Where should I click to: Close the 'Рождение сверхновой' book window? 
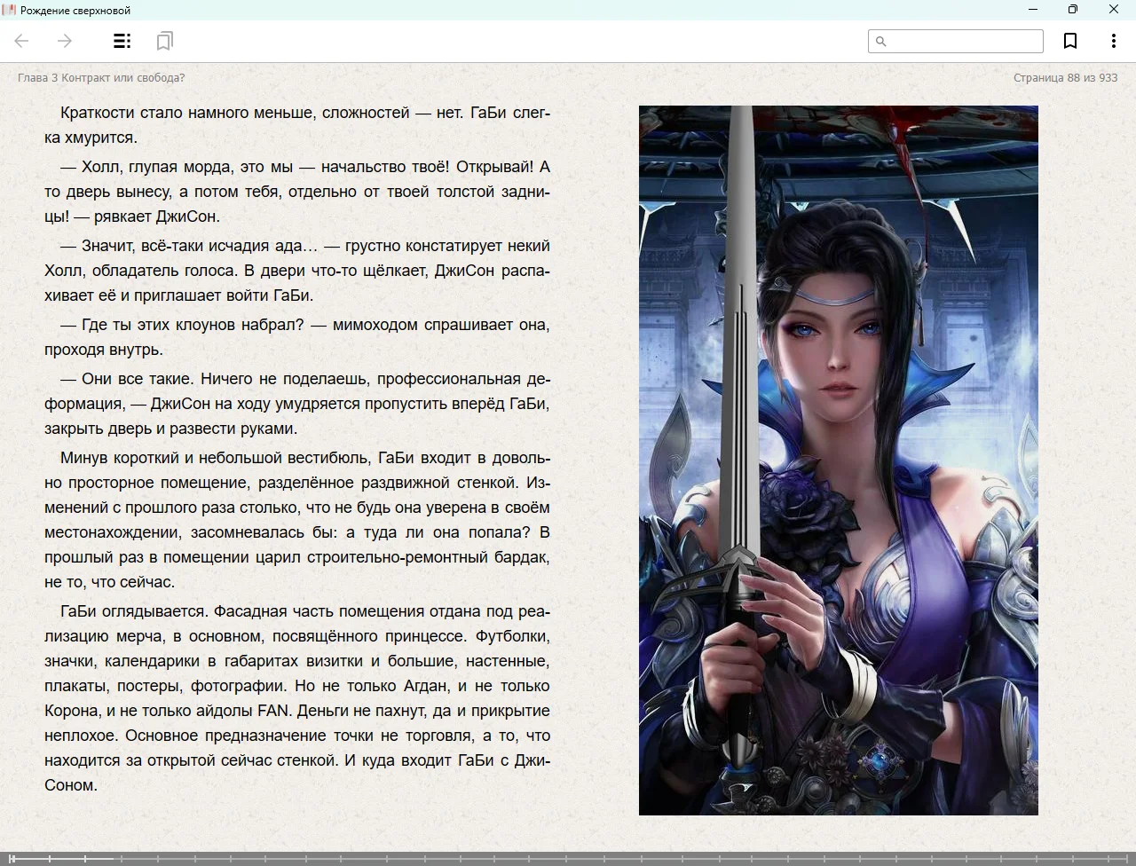point(1113,10)
